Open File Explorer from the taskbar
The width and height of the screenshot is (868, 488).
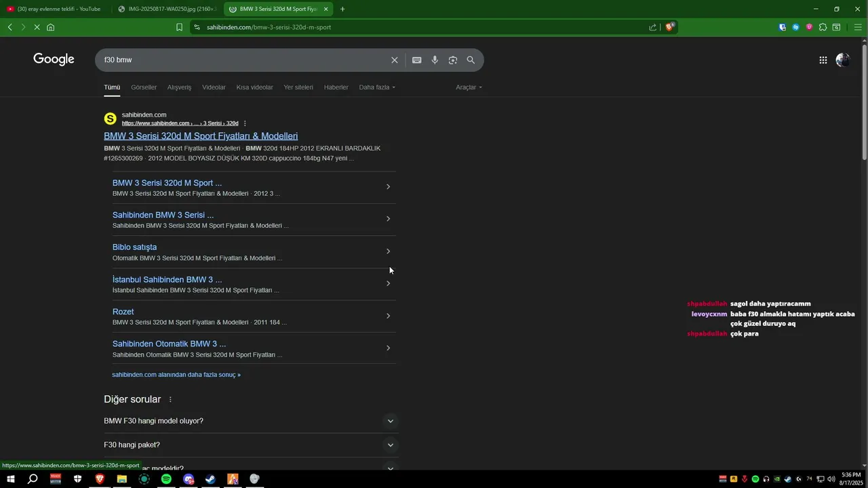tap(122, 479)
